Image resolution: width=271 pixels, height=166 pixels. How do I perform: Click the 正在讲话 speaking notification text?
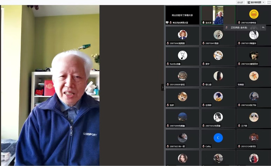point(239,27)
